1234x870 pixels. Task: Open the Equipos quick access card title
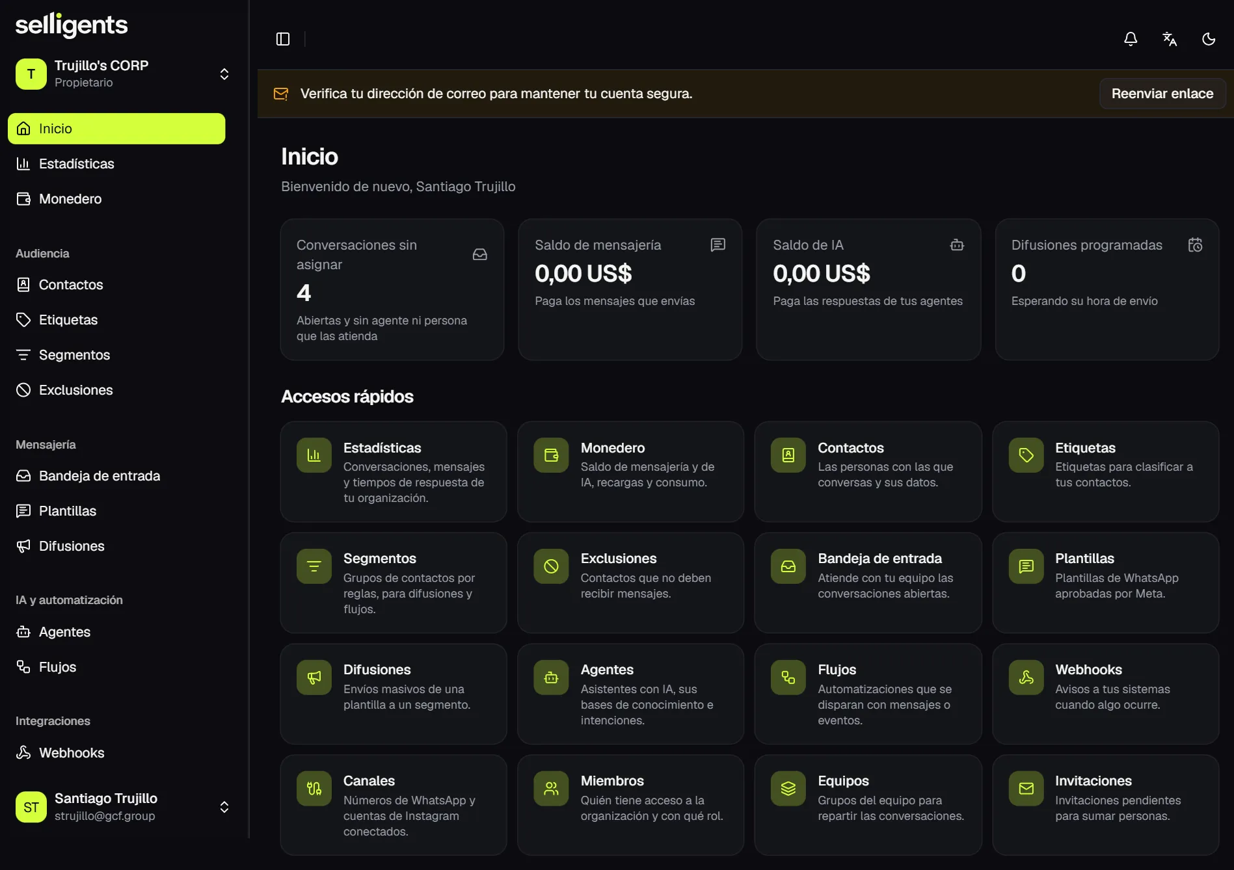[x=843, y=781]
